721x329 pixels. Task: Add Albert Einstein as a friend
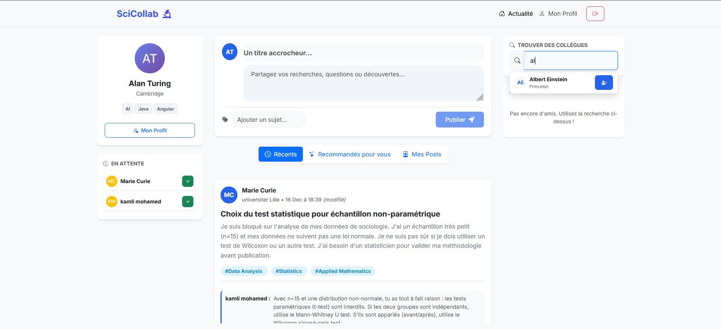click(x=604, y=83)
